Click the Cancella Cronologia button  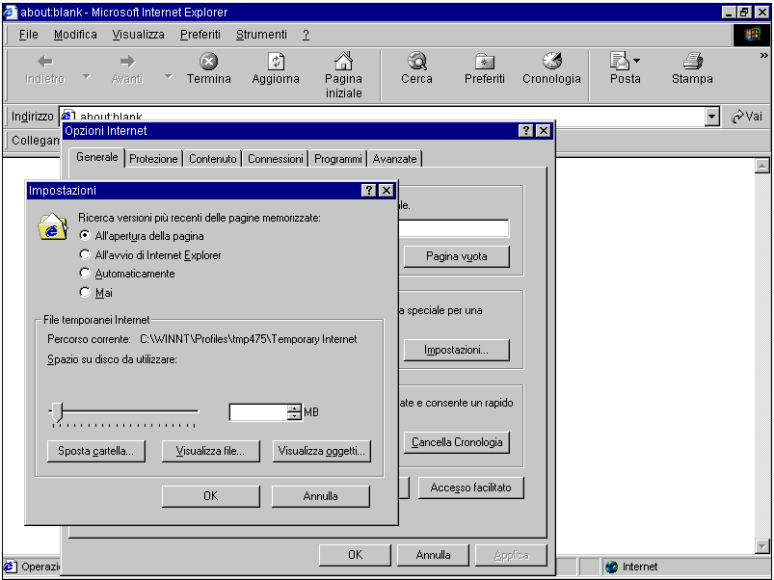[x=457, y=442]
